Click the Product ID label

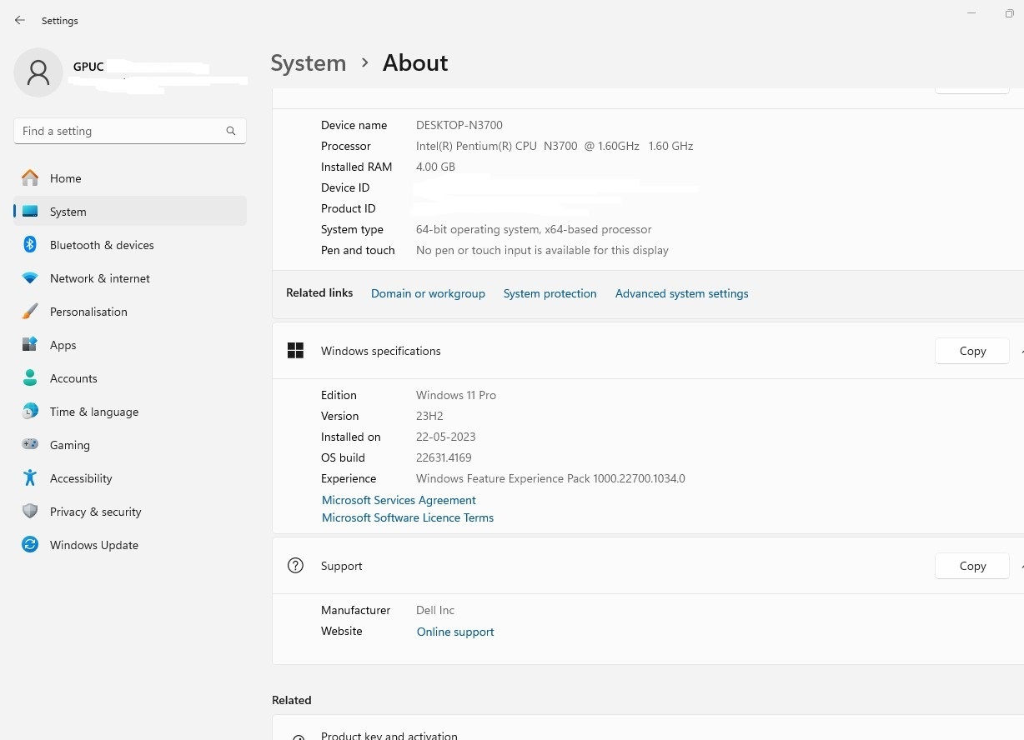click(x=349, y=208)
